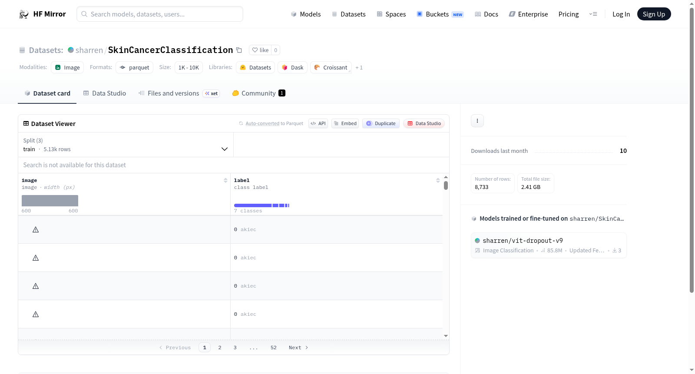
Task: Click the warning icon in the third akiec row
Action: (x=36, y=286)
